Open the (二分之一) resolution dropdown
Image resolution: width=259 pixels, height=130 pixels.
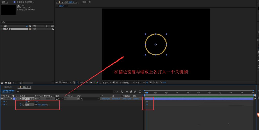click(106, 83)
